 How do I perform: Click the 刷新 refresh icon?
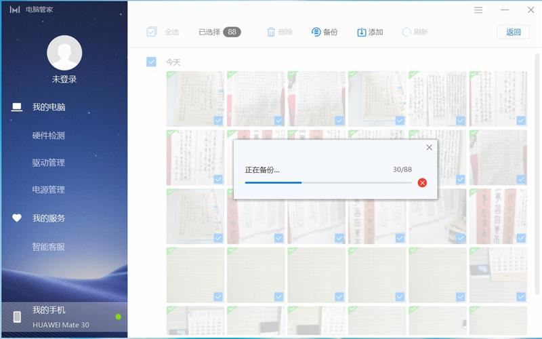coord(406,32)
